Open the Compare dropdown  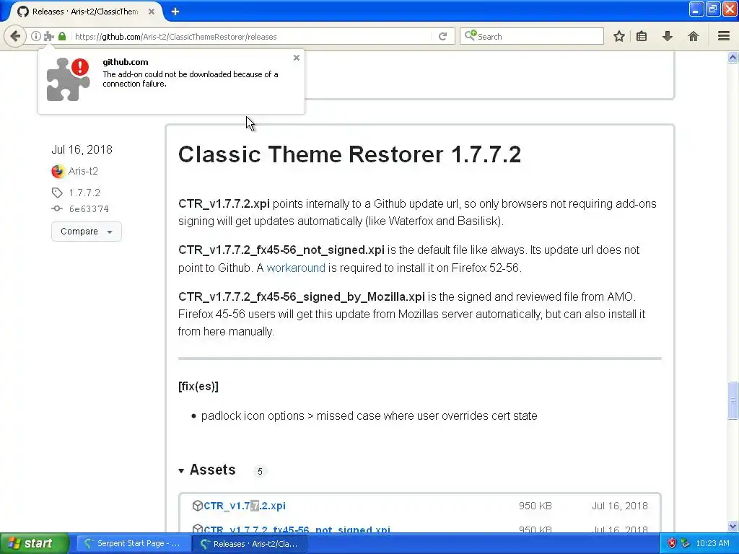pos(87,232)
